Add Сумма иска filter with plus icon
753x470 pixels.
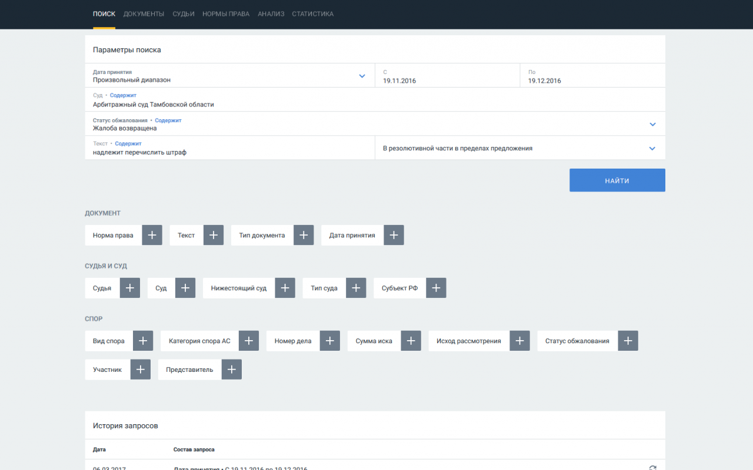411,341
